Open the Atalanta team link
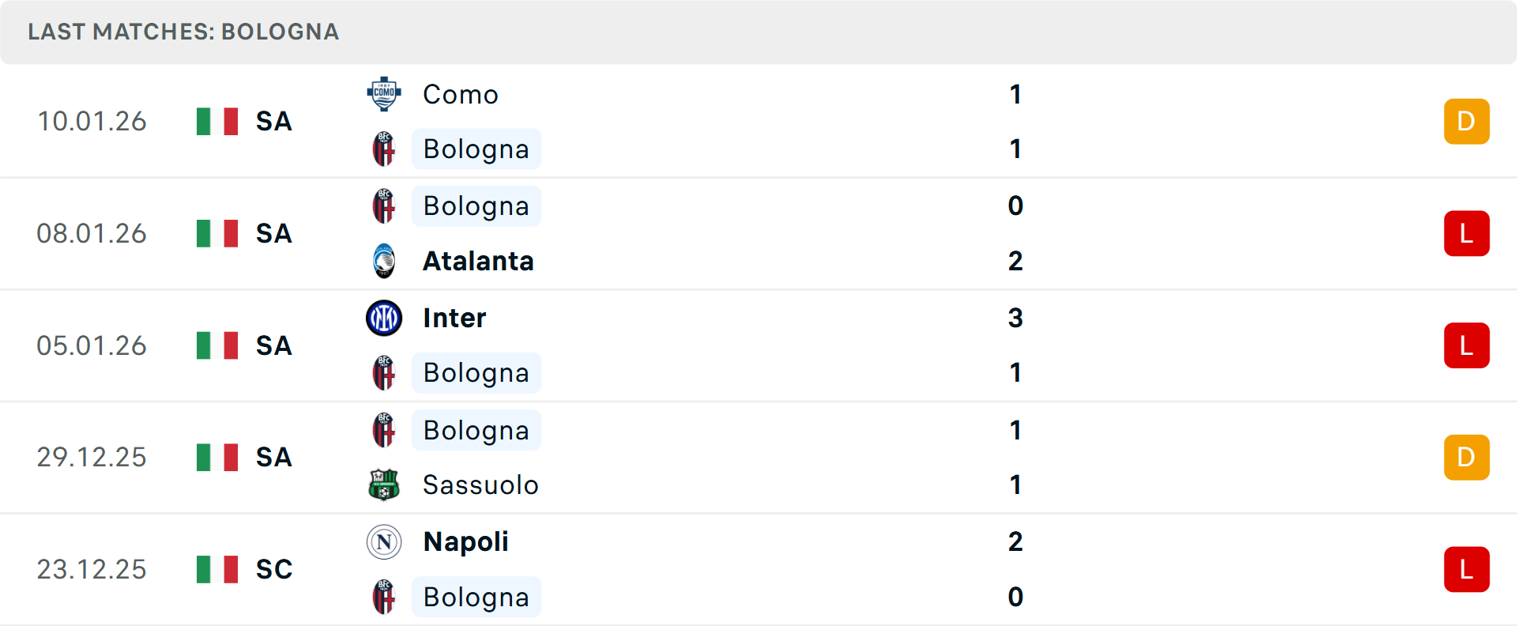Screen dimensions: 1517x626 [478, 261]
